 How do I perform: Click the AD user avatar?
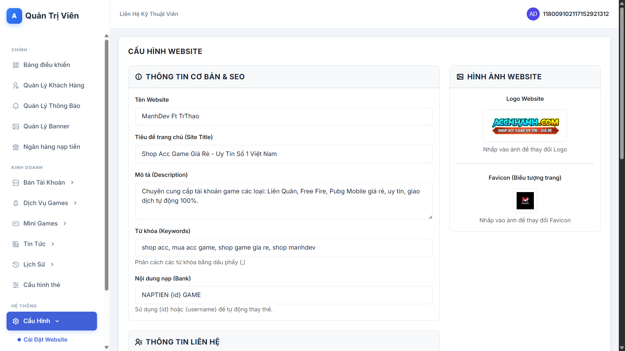[x=533, y=14]
